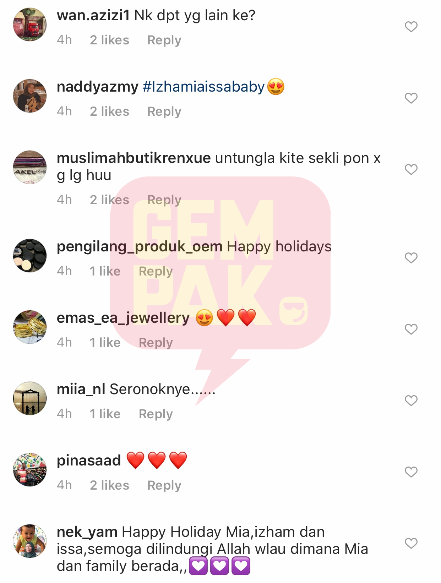Tap heart beside miia_nl's Seronoknye comment
Screen dimensions: 441x583
point(411,401)
